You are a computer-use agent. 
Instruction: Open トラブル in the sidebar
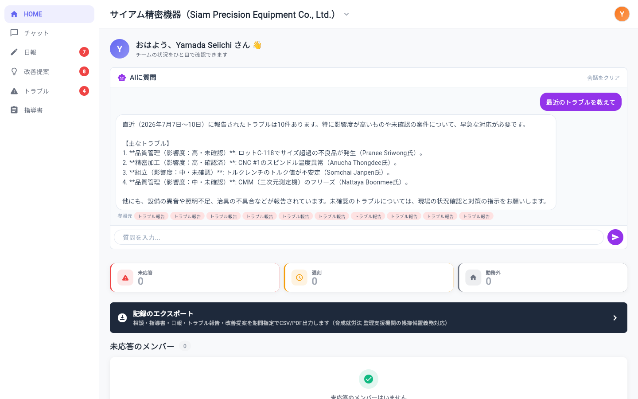pos(49,91)
